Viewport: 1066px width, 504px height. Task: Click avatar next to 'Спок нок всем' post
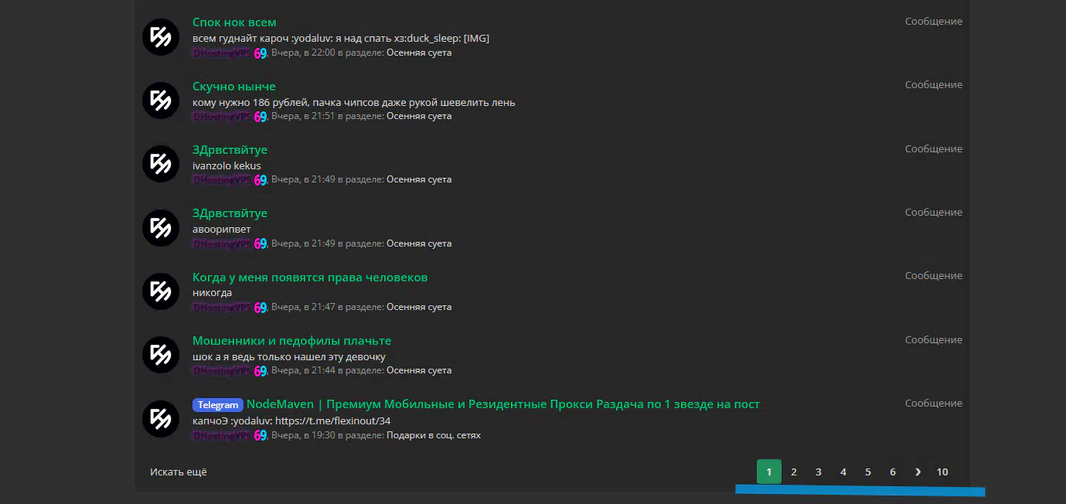[x=161, y=36]
